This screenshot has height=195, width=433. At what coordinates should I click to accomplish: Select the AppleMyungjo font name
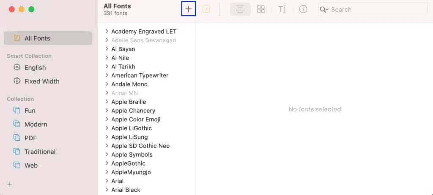pos(131,172)
